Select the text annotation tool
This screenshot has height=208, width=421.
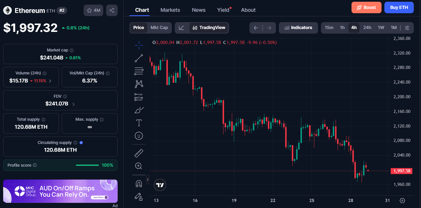pos(139,123)
